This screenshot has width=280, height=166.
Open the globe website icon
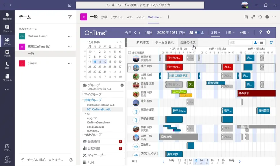[x=267, y=17]
